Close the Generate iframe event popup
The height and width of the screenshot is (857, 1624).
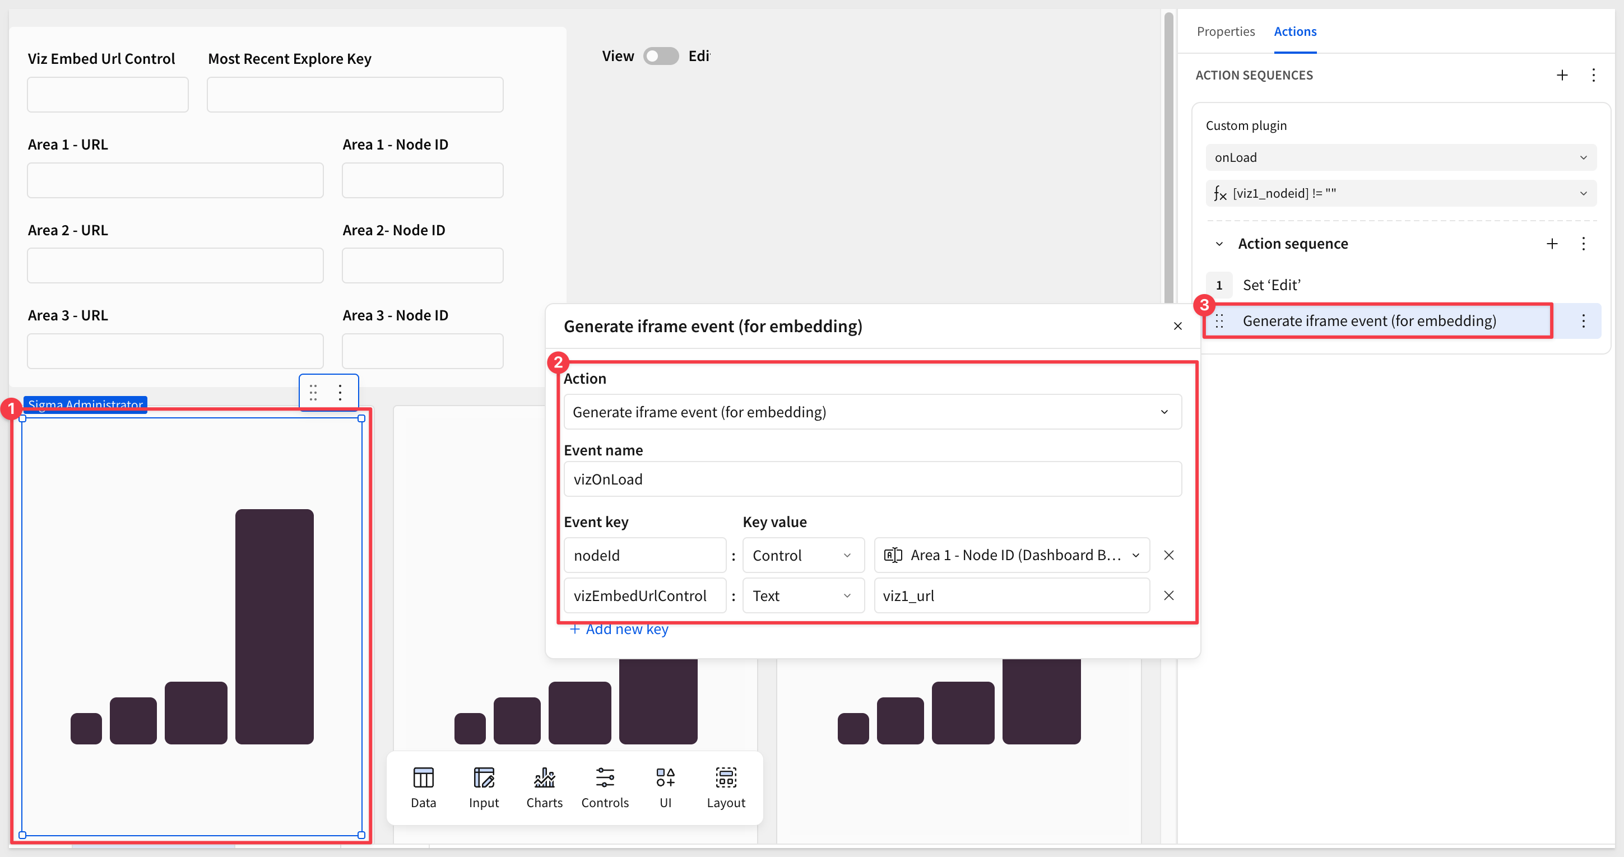[x=1177, y=326]
